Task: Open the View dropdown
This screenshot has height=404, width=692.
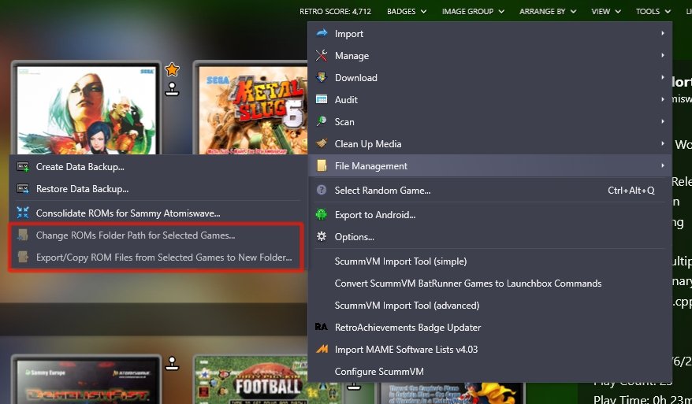Action: [606, 12]
